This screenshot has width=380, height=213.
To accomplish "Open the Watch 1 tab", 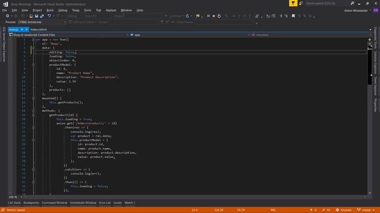I will pos(129,203).
